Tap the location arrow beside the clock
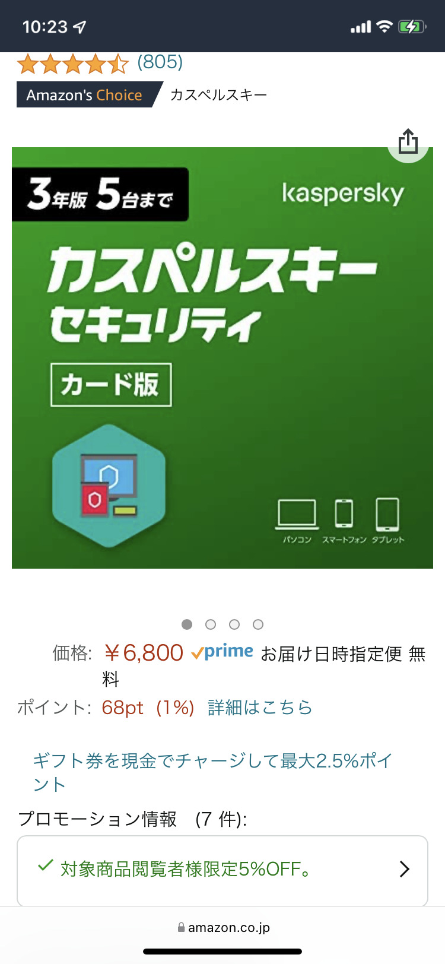 (80, 27)
